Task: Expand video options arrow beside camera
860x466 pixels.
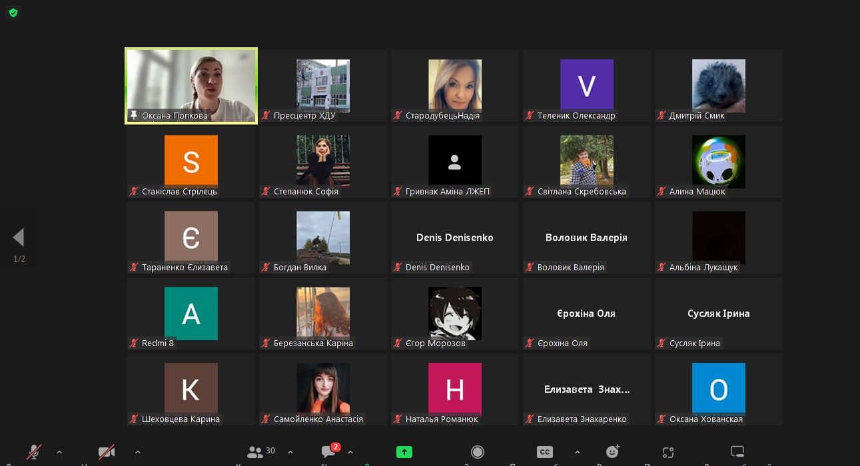Action: pos(137,452)
